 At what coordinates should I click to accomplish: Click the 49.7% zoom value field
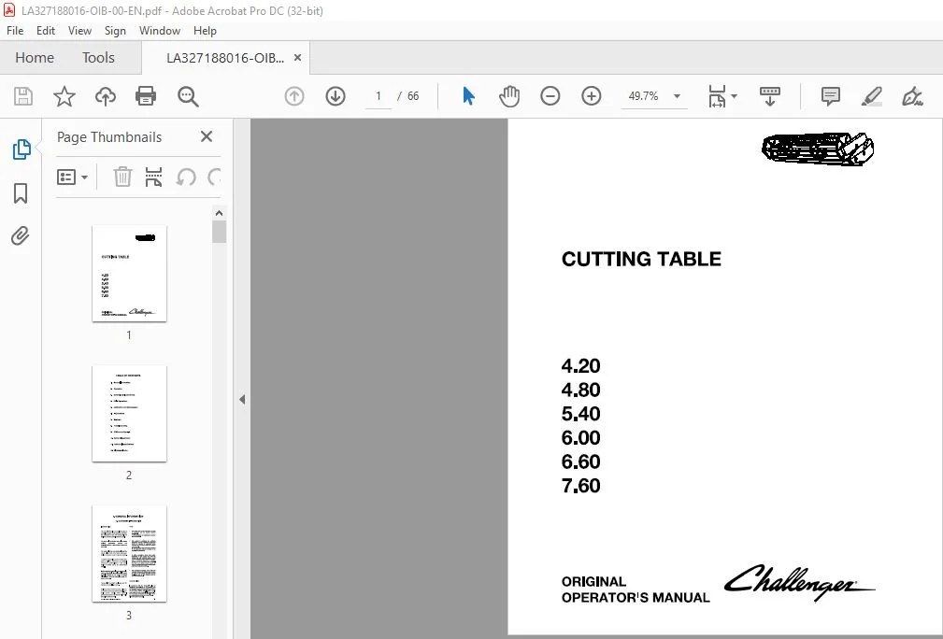tap(643, 96)
